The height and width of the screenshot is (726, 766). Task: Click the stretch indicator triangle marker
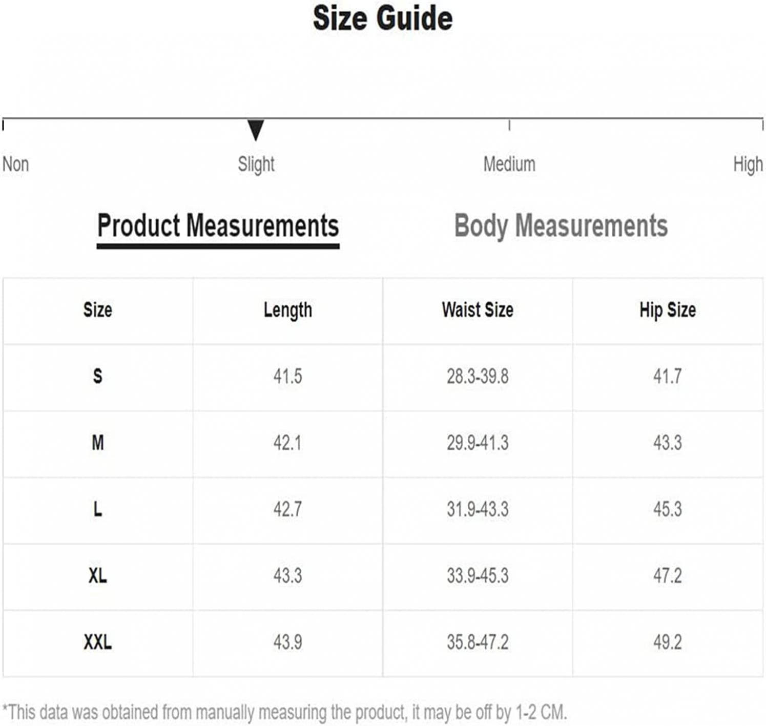click(256, 130)
